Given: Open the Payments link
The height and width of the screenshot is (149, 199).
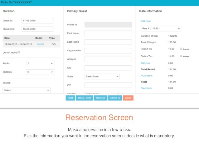Looking at the screenshot, I should coord(146,88).
